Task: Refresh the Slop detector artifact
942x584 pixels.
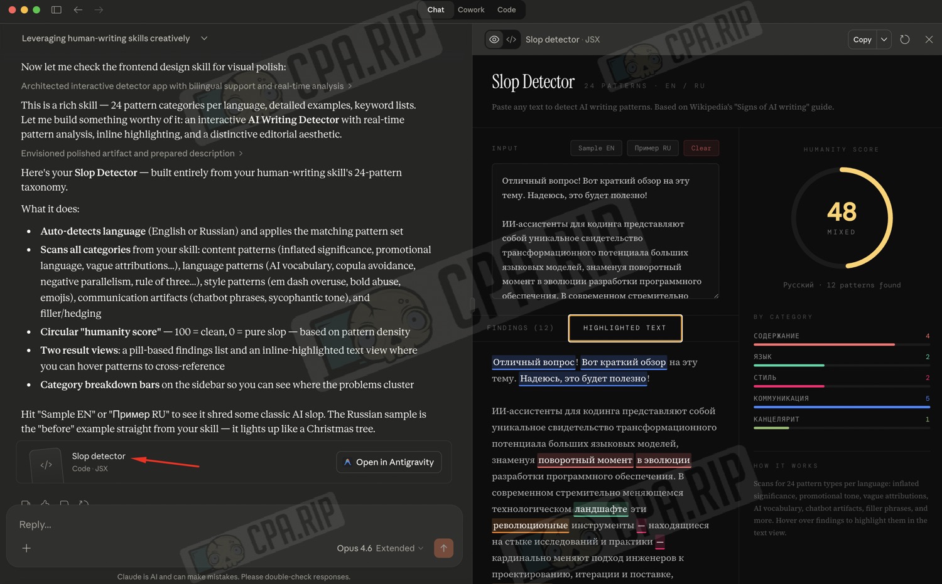Action: click(x=905, y=40)
